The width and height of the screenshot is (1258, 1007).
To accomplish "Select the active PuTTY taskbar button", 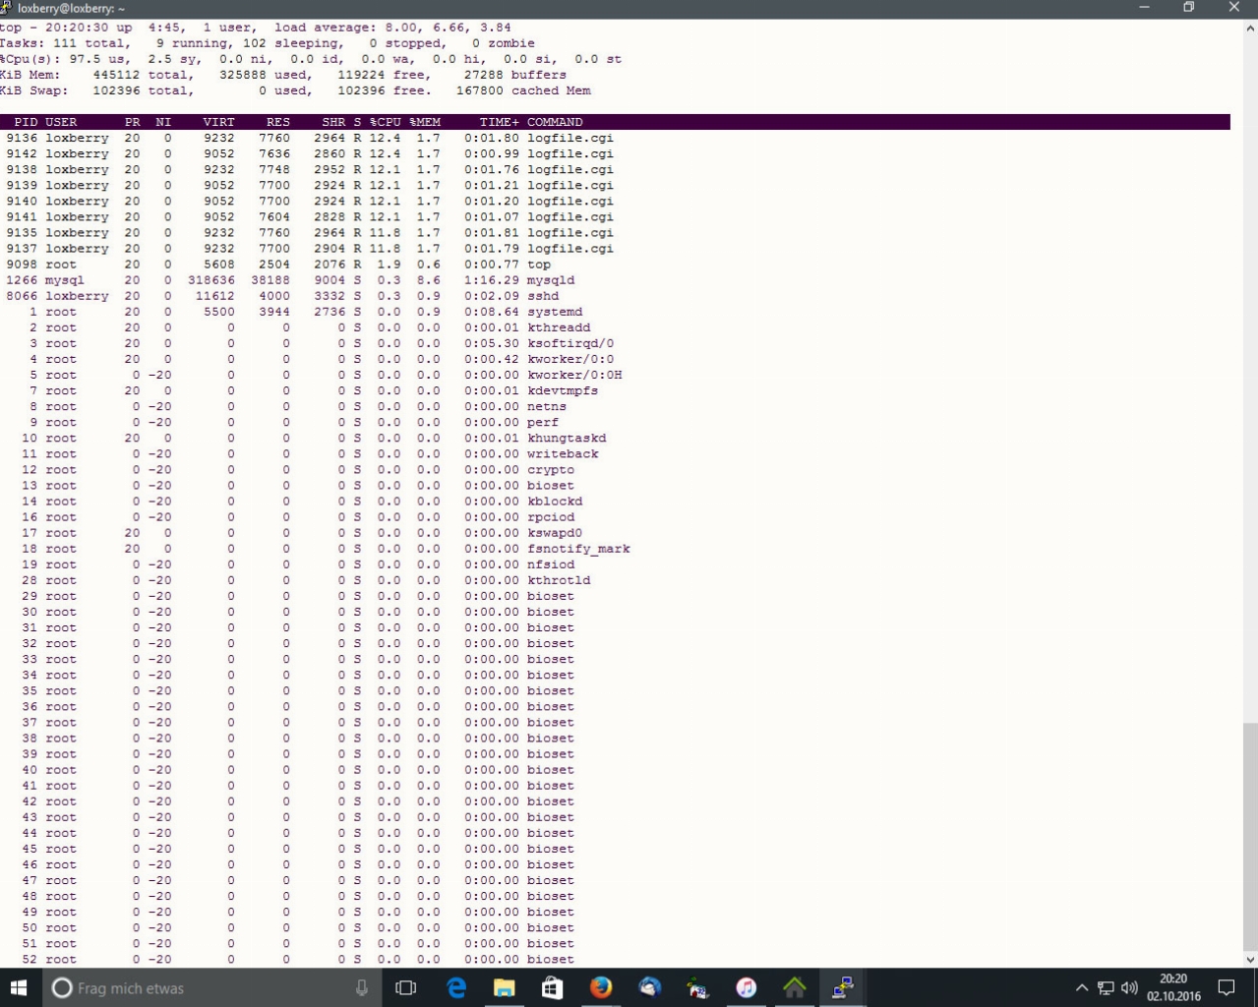I will pyautogui.click(x=842, y=987).
